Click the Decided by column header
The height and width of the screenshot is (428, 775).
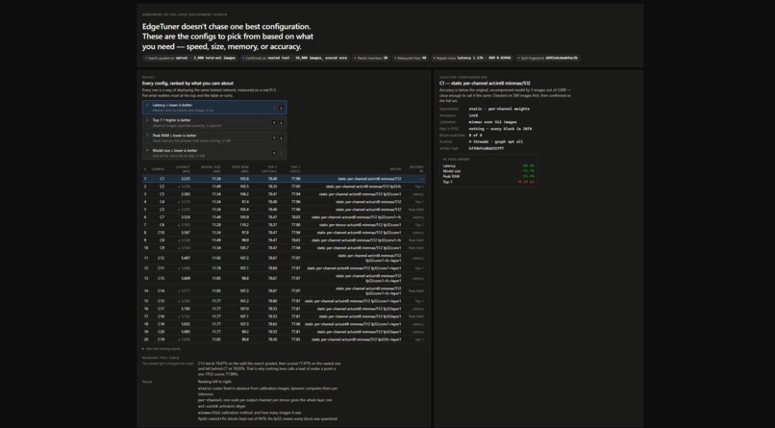(x=416, y=169)
